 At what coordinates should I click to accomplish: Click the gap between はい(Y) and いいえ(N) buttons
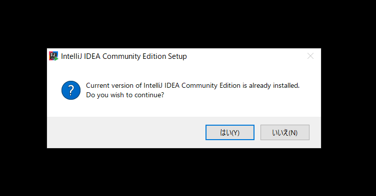tap(257, 132)
